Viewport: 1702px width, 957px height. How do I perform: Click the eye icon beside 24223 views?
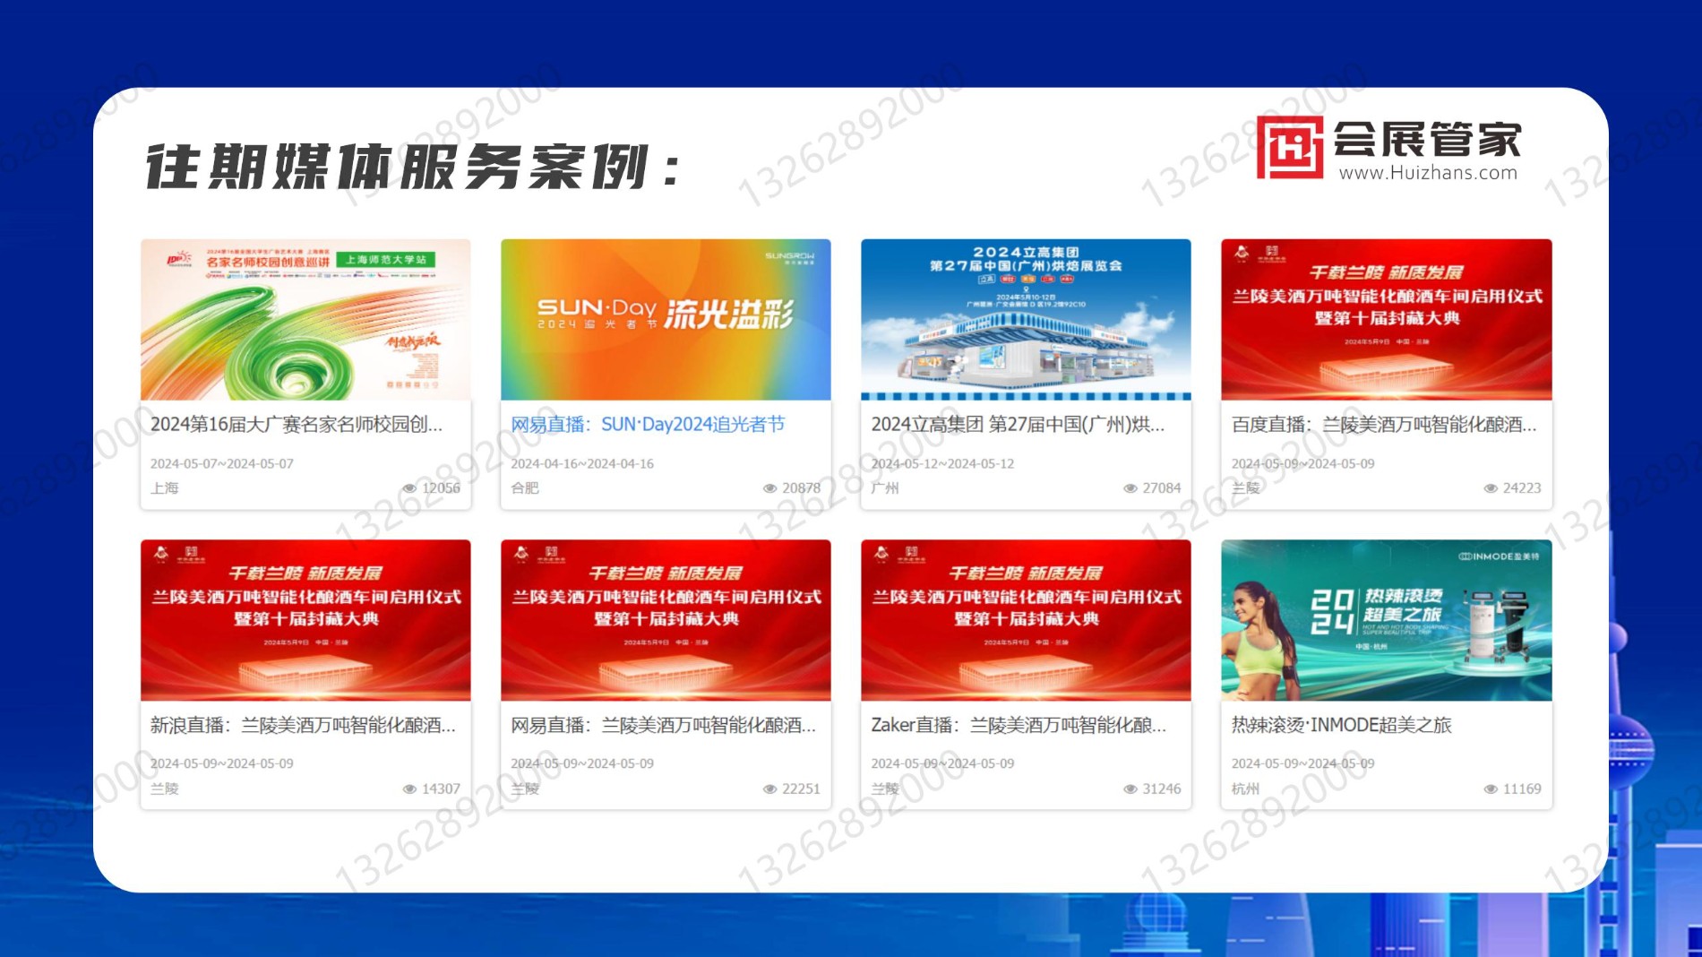[x=1491, y=488]
